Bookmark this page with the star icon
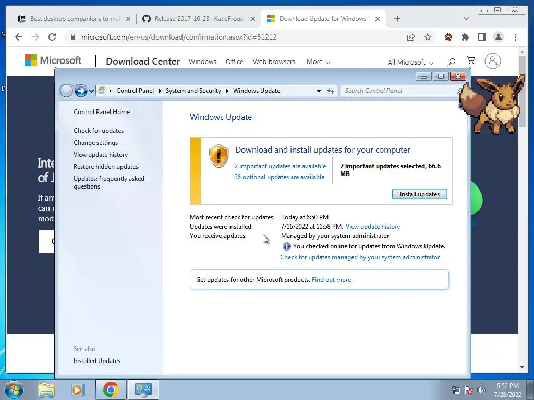 coord(428,37)
